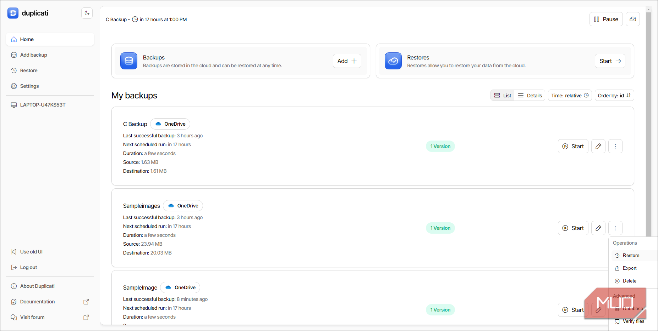Click Documentation external link icon

(x=86, y=302)
